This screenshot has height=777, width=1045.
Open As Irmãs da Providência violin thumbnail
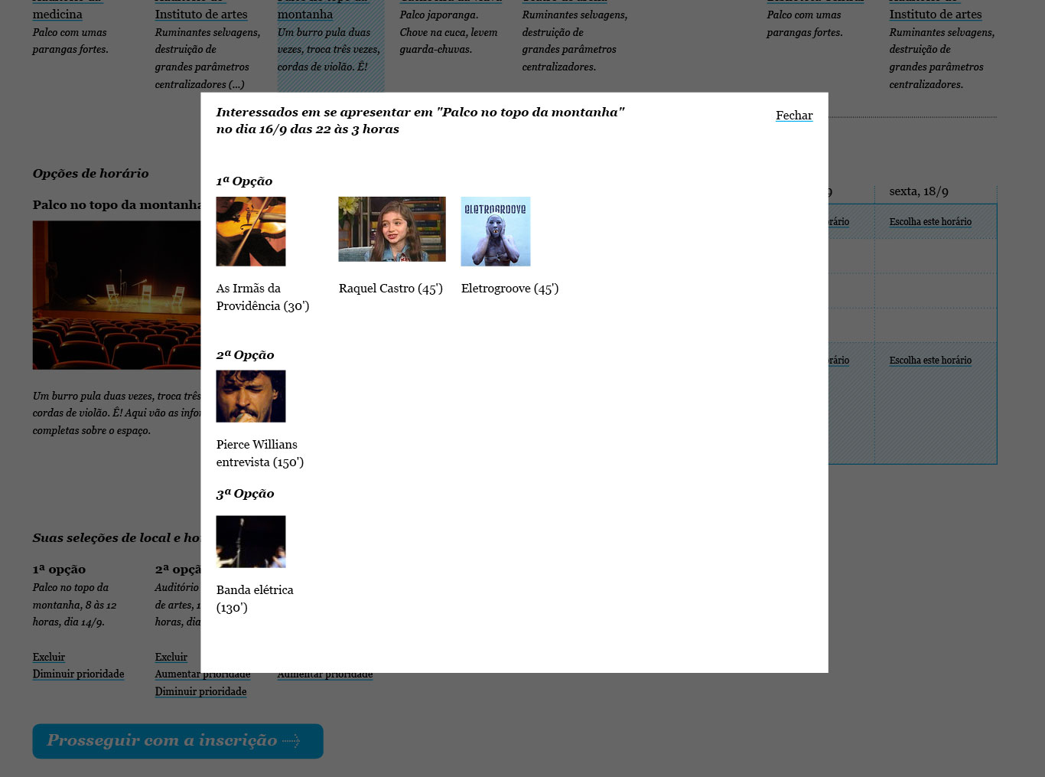click(251, 231)
